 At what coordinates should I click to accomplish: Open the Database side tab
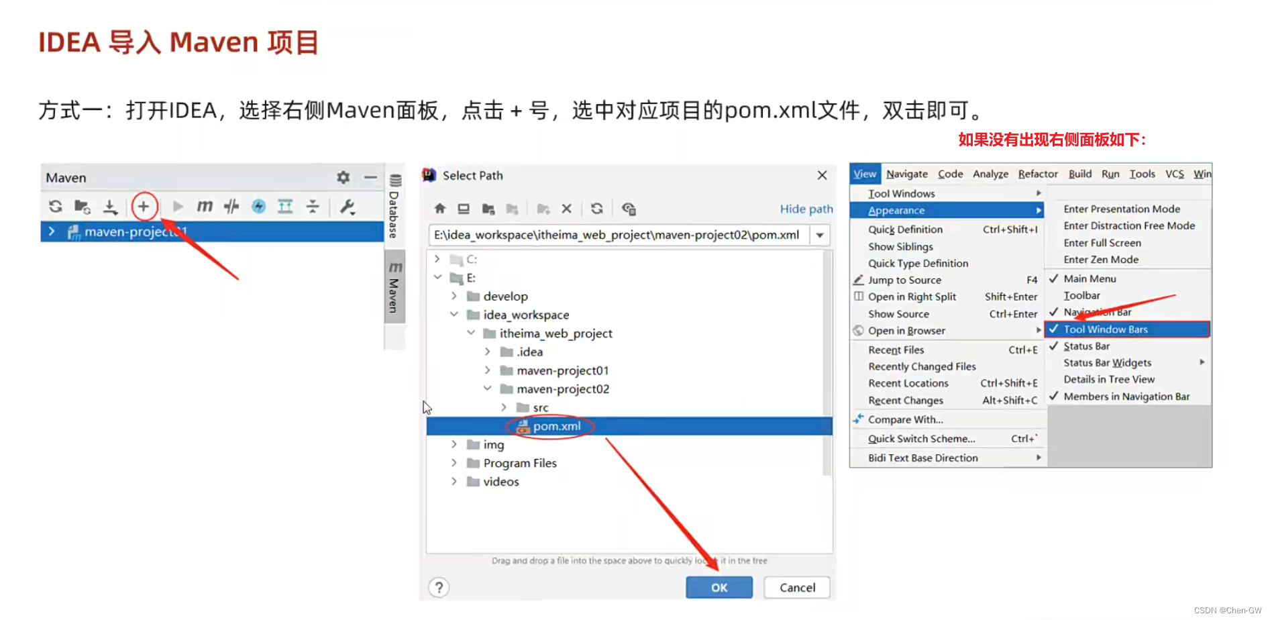coord(395,206)
